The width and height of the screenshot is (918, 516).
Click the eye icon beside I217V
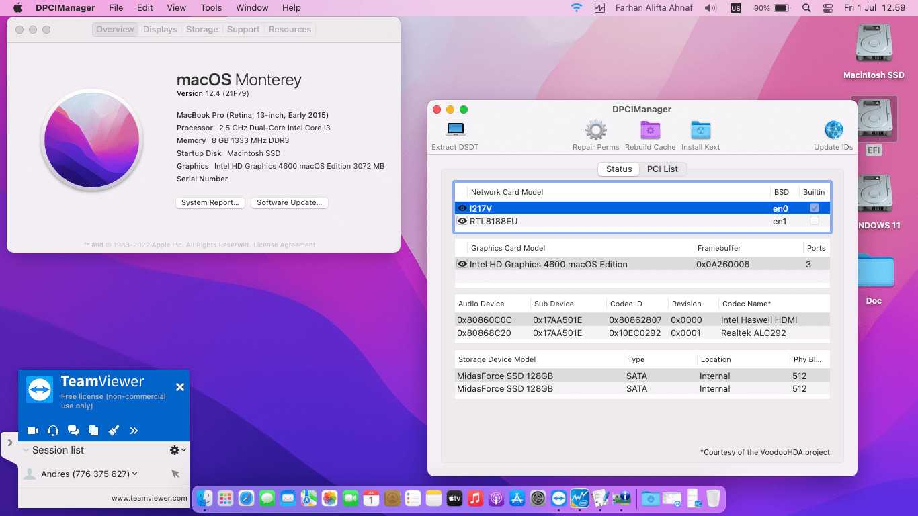[462, 208]
